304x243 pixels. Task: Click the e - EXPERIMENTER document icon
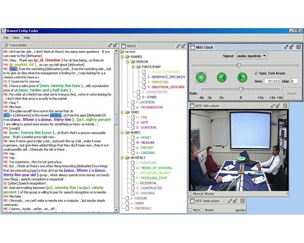pos(138,92)
